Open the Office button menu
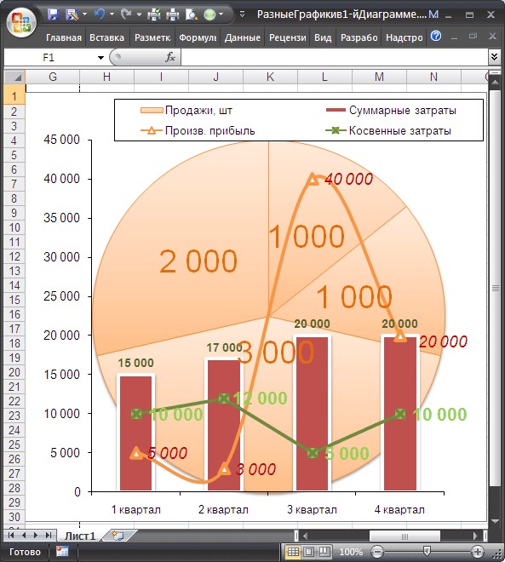The image size is (505, 562). pyautogui.click(x=20, y=22)
